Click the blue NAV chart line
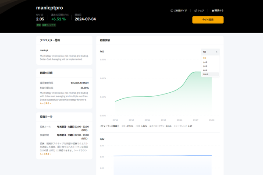263x175 pixels. point(162,155)
